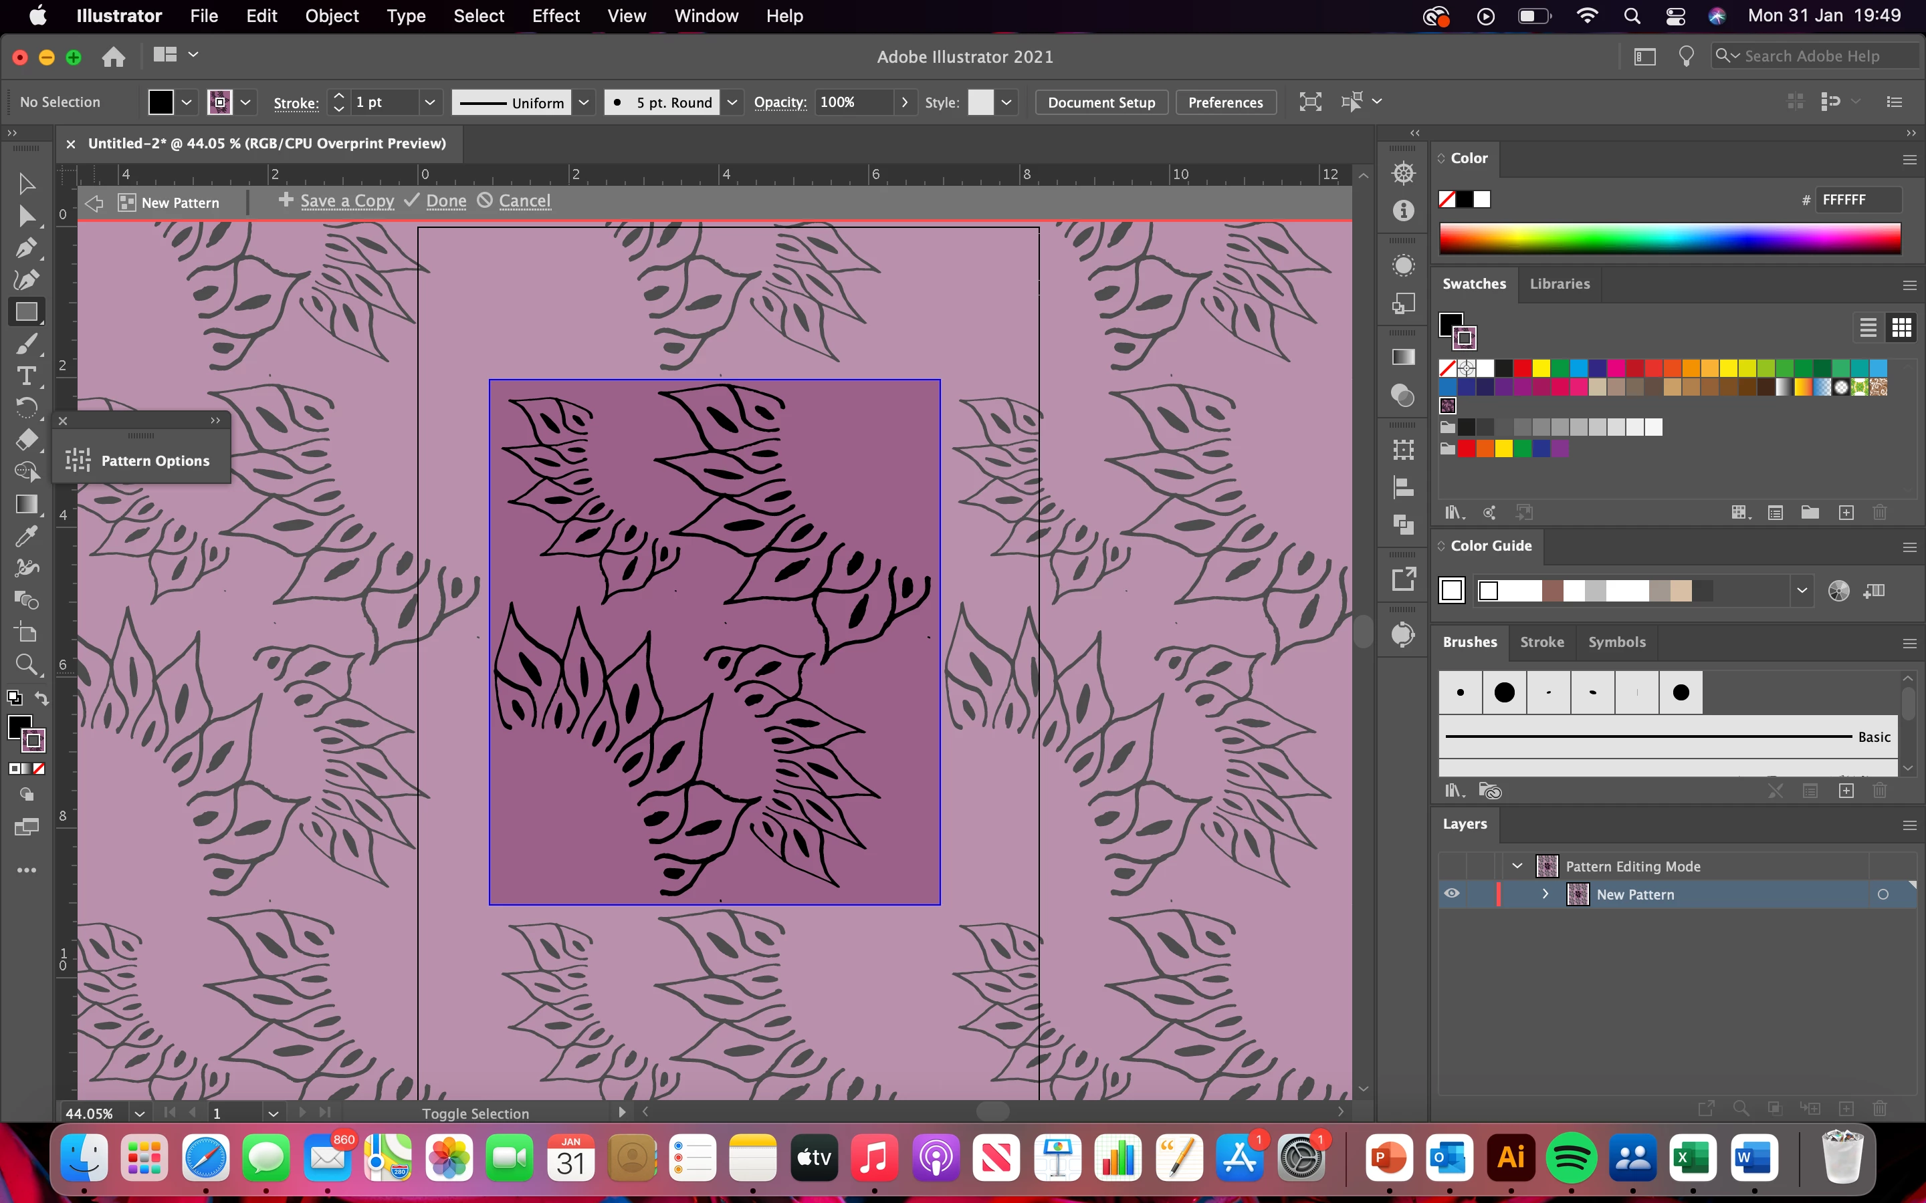Select the Pen tool
Viewport: 1926px width, 1203px height.
click(x=26, y=248)
